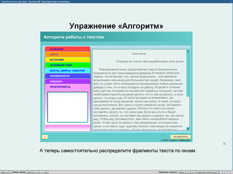
Task: Click the back arrow in Выбор занятия toolbar
Action: [37, 172]
